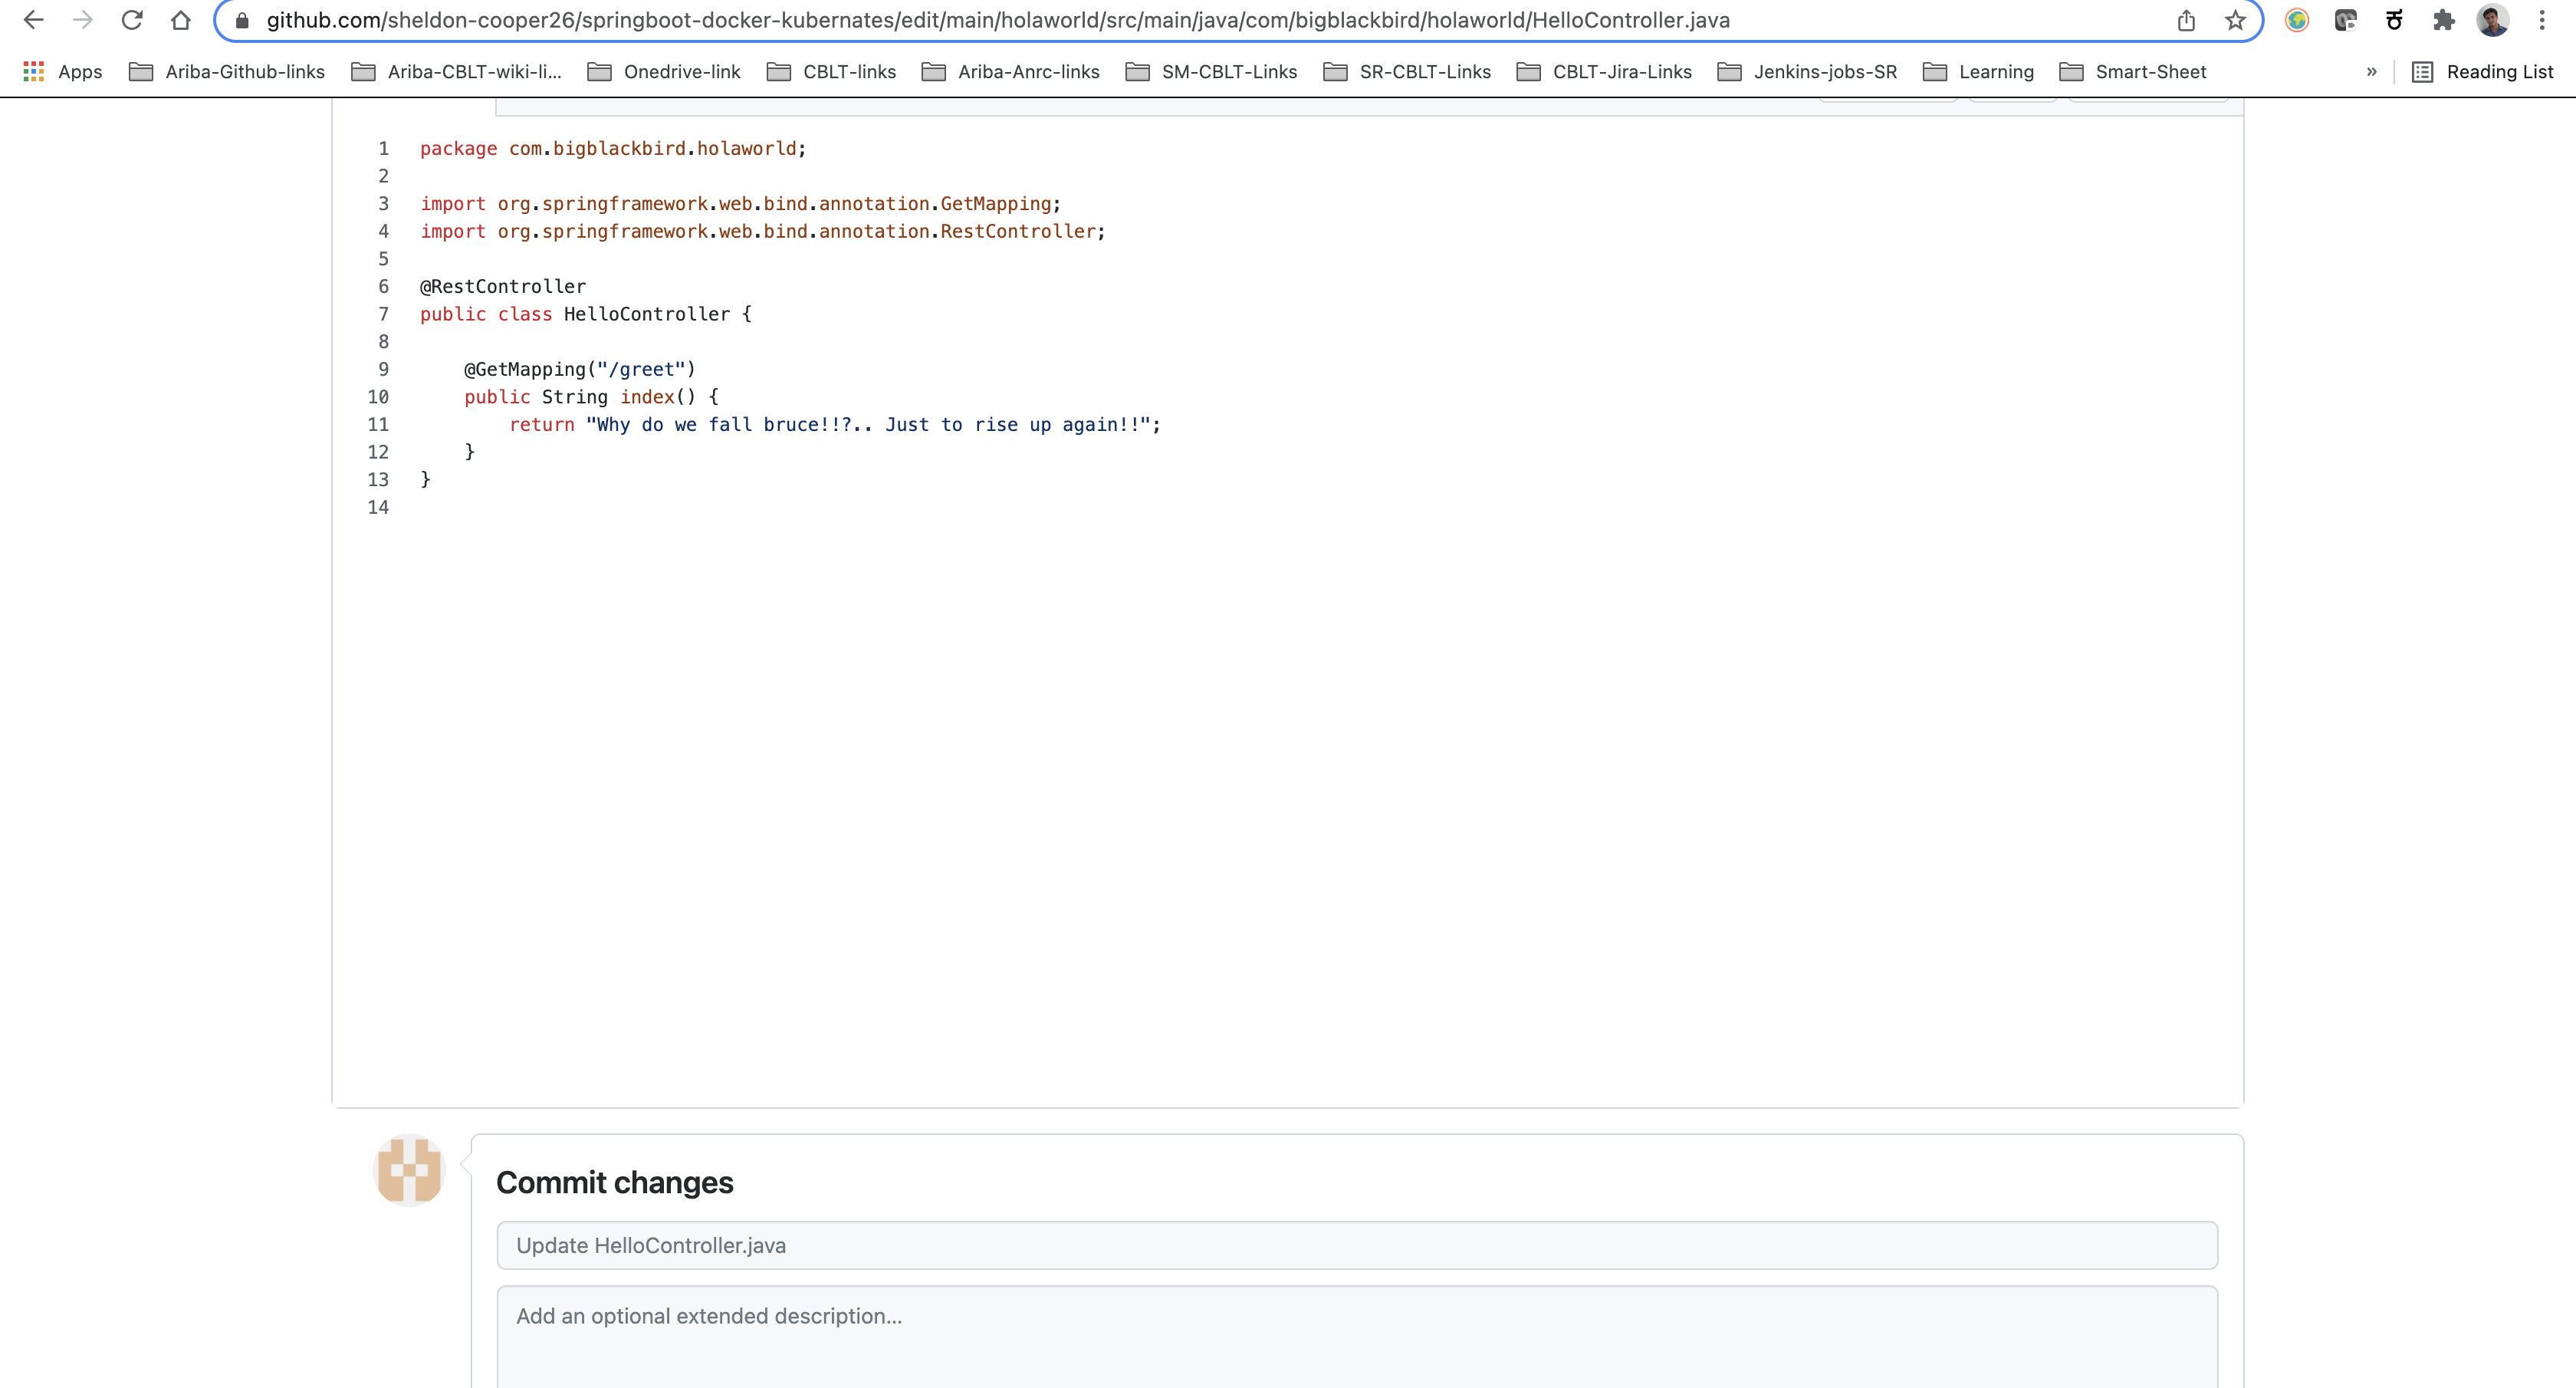Open CBLT-Jira-Links bookmark folder

tap(1604, 72)
